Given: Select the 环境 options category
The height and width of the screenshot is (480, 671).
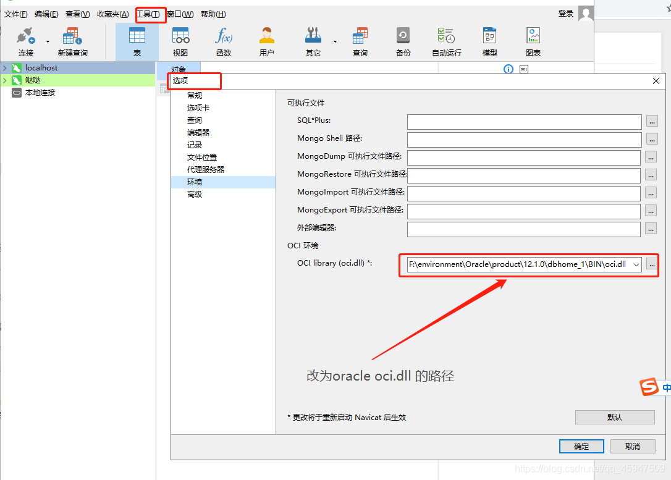Looking at the screenshot, I should [x=223, y=182].
